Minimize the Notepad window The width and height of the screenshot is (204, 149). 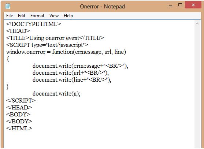(170, 5)
